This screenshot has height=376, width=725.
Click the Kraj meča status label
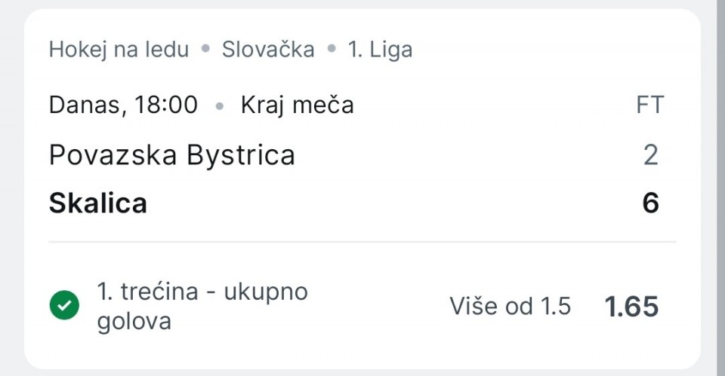pos(297,105)
